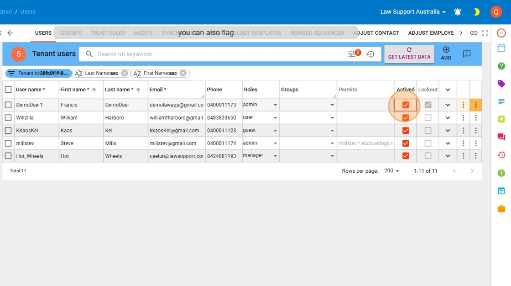The image size is (511, 286).
Task: Toggle Lockout checkbox for Willzilla
Action: pos(428,117)
